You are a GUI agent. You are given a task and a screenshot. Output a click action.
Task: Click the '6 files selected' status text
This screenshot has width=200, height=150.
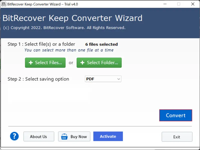[101, 44]
